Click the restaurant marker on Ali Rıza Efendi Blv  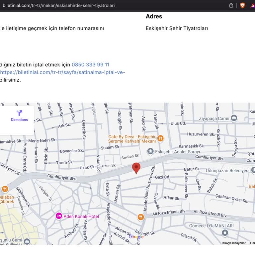(x=141, y=217)
